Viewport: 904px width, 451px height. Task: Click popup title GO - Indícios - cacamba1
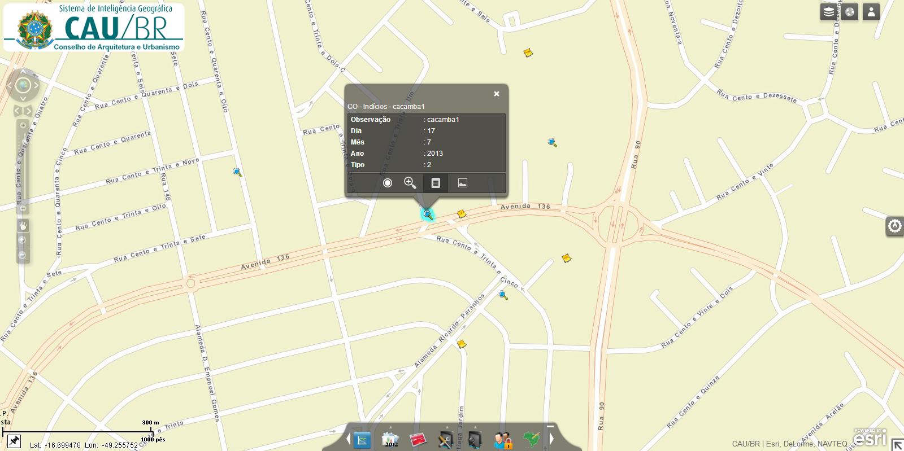pyautogui.click(x=386, y=106)
